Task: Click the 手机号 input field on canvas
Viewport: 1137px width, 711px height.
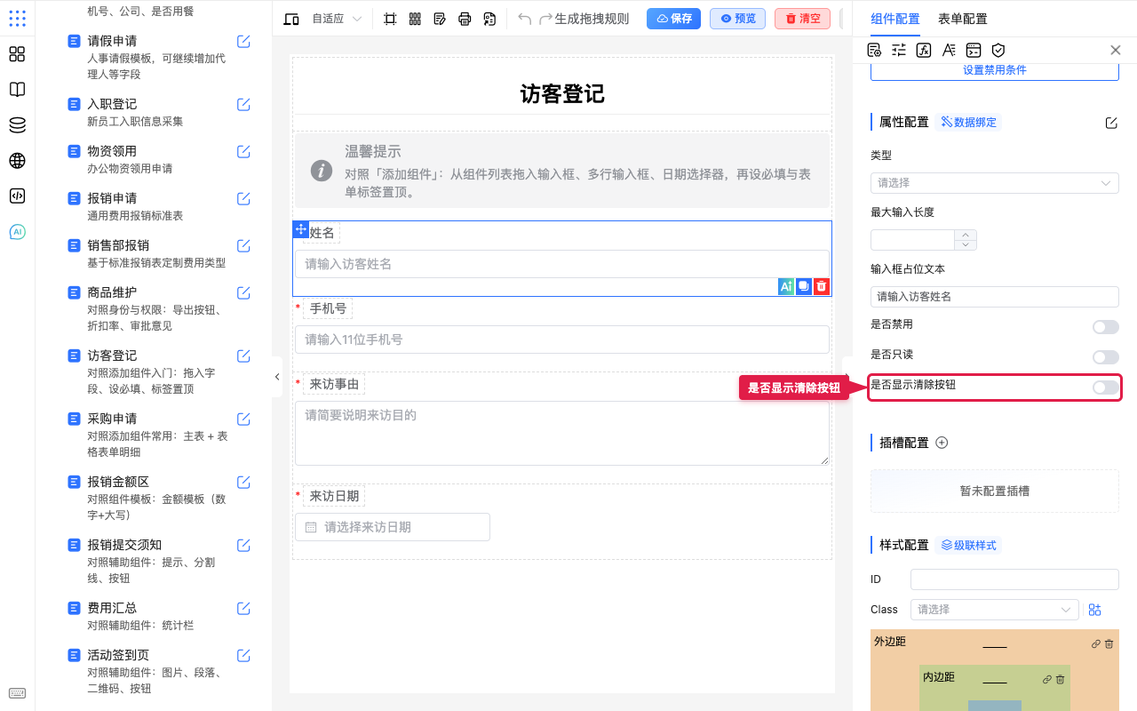Action: [x=562, y=340]
